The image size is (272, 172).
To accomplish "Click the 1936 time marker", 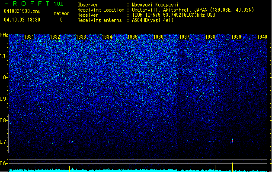I will tap(158, 37).
